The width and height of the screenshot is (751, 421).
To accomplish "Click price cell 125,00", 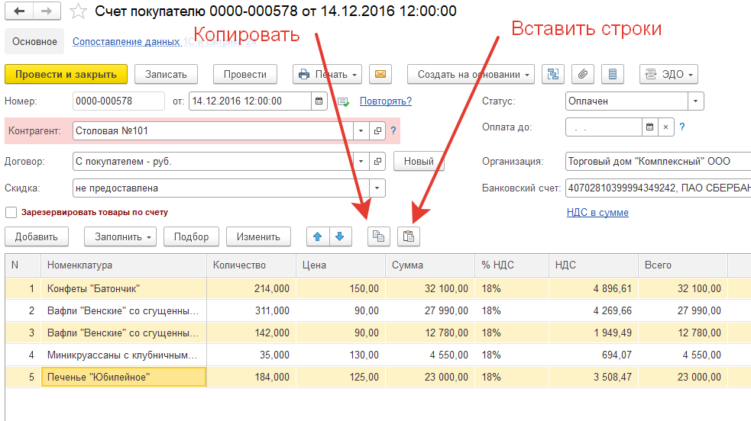I will click(x=341, y=377).
